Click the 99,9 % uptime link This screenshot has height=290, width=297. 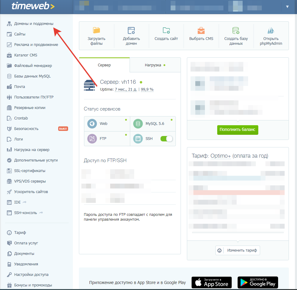[147, 89]
